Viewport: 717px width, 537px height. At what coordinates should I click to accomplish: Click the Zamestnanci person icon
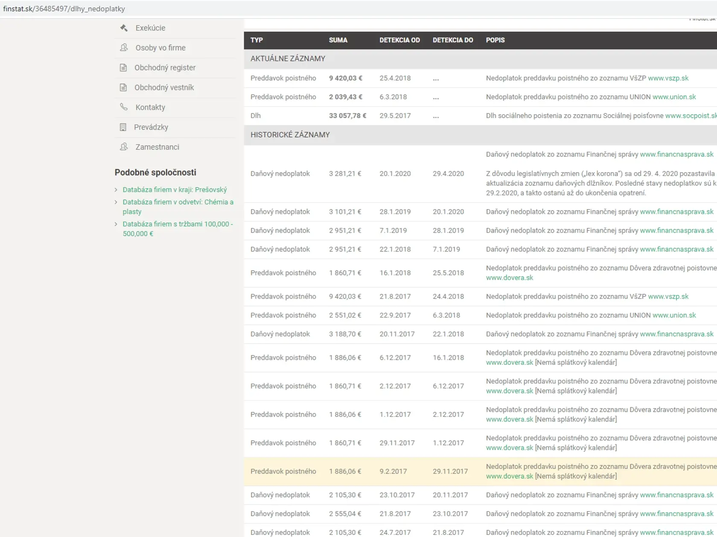click(124, 147)
